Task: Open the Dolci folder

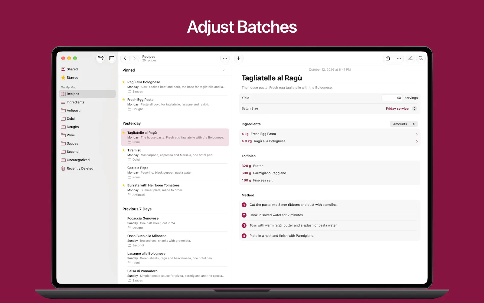Action: [87, 118]
